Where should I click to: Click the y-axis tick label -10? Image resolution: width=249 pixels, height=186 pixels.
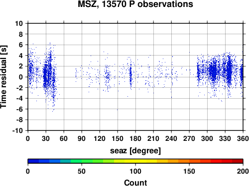[17, 130]
